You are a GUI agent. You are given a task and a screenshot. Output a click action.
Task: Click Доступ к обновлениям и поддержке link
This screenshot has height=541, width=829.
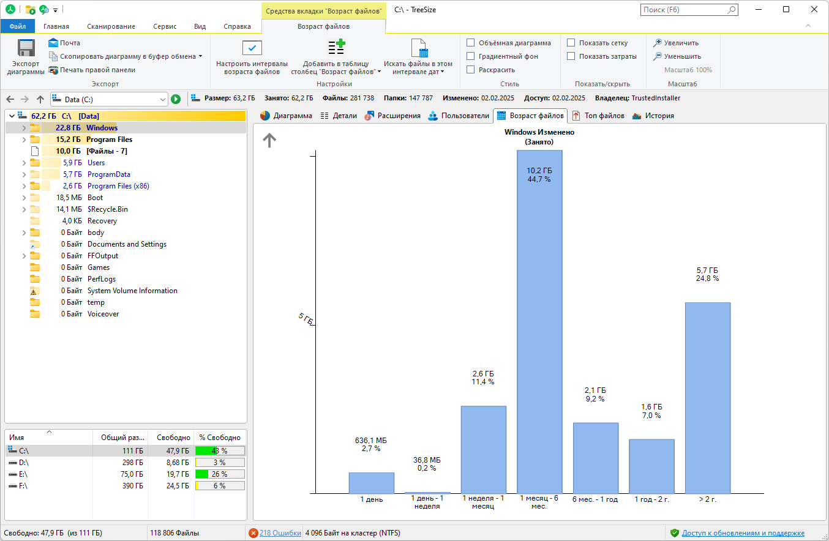[x=743, y=533]
